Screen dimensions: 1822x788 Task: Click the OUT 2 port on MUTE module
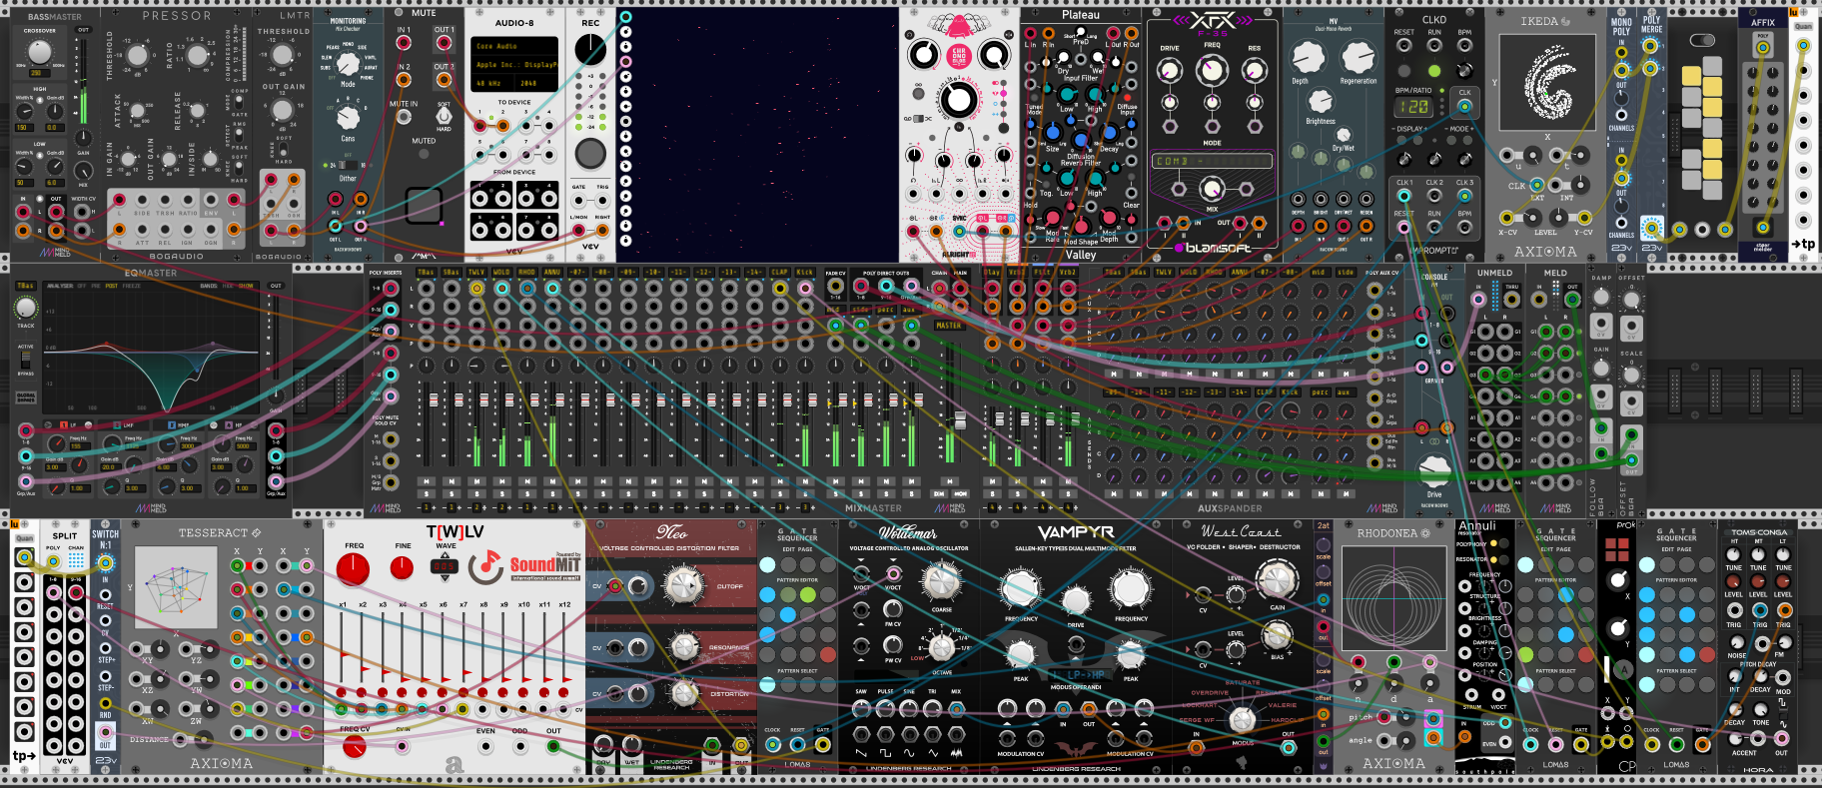(x=444, y=81)
